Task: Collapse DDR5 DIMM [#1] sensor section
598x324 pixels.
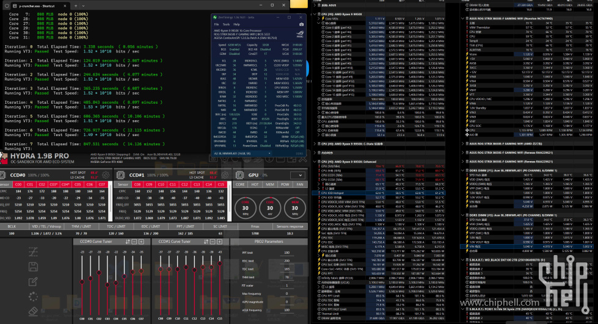Action: coord(462,170)
